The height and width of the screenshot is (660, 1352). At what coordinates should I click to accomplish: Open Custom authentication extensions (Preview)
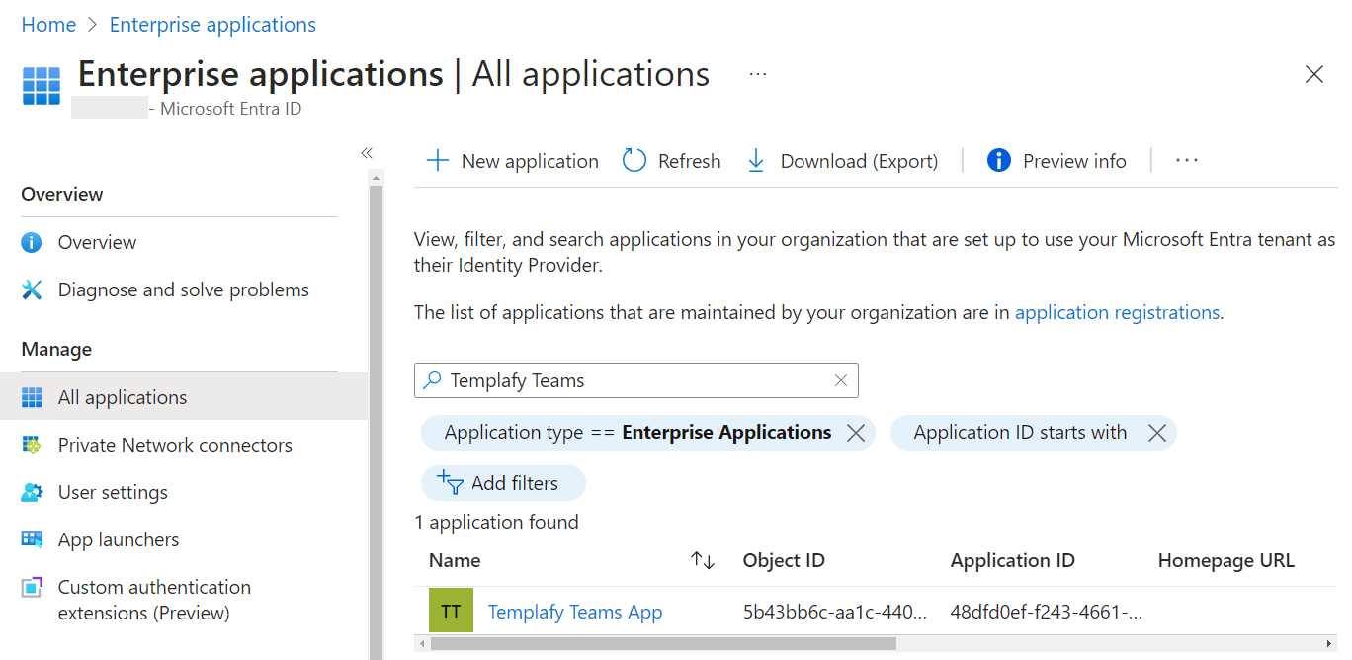[154, 599]
